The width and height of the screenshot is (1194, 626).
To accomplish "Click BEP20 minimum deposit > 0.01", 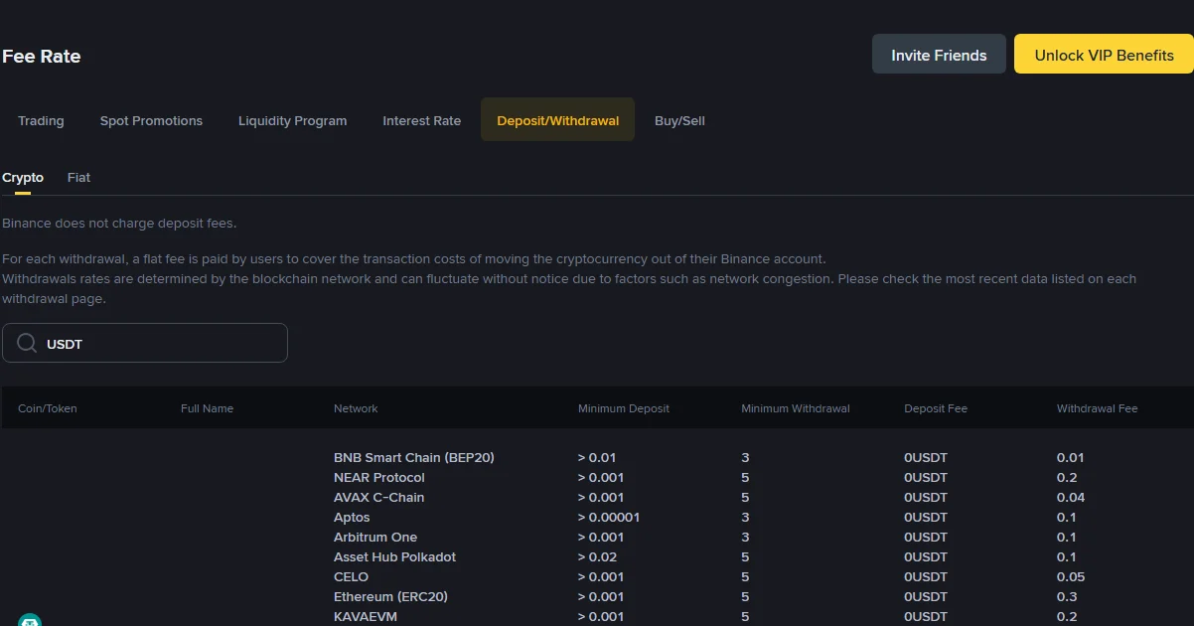I will point(597,458).
